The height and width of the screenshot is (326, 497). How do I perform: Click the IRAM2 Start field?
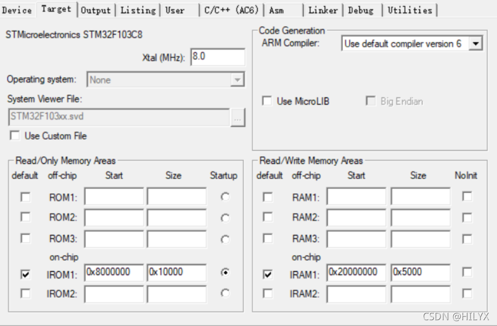coord(356,294)
